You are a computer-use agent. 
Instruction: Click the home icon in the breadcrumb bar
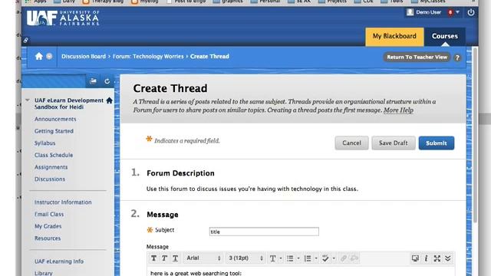tap(39, 56)
